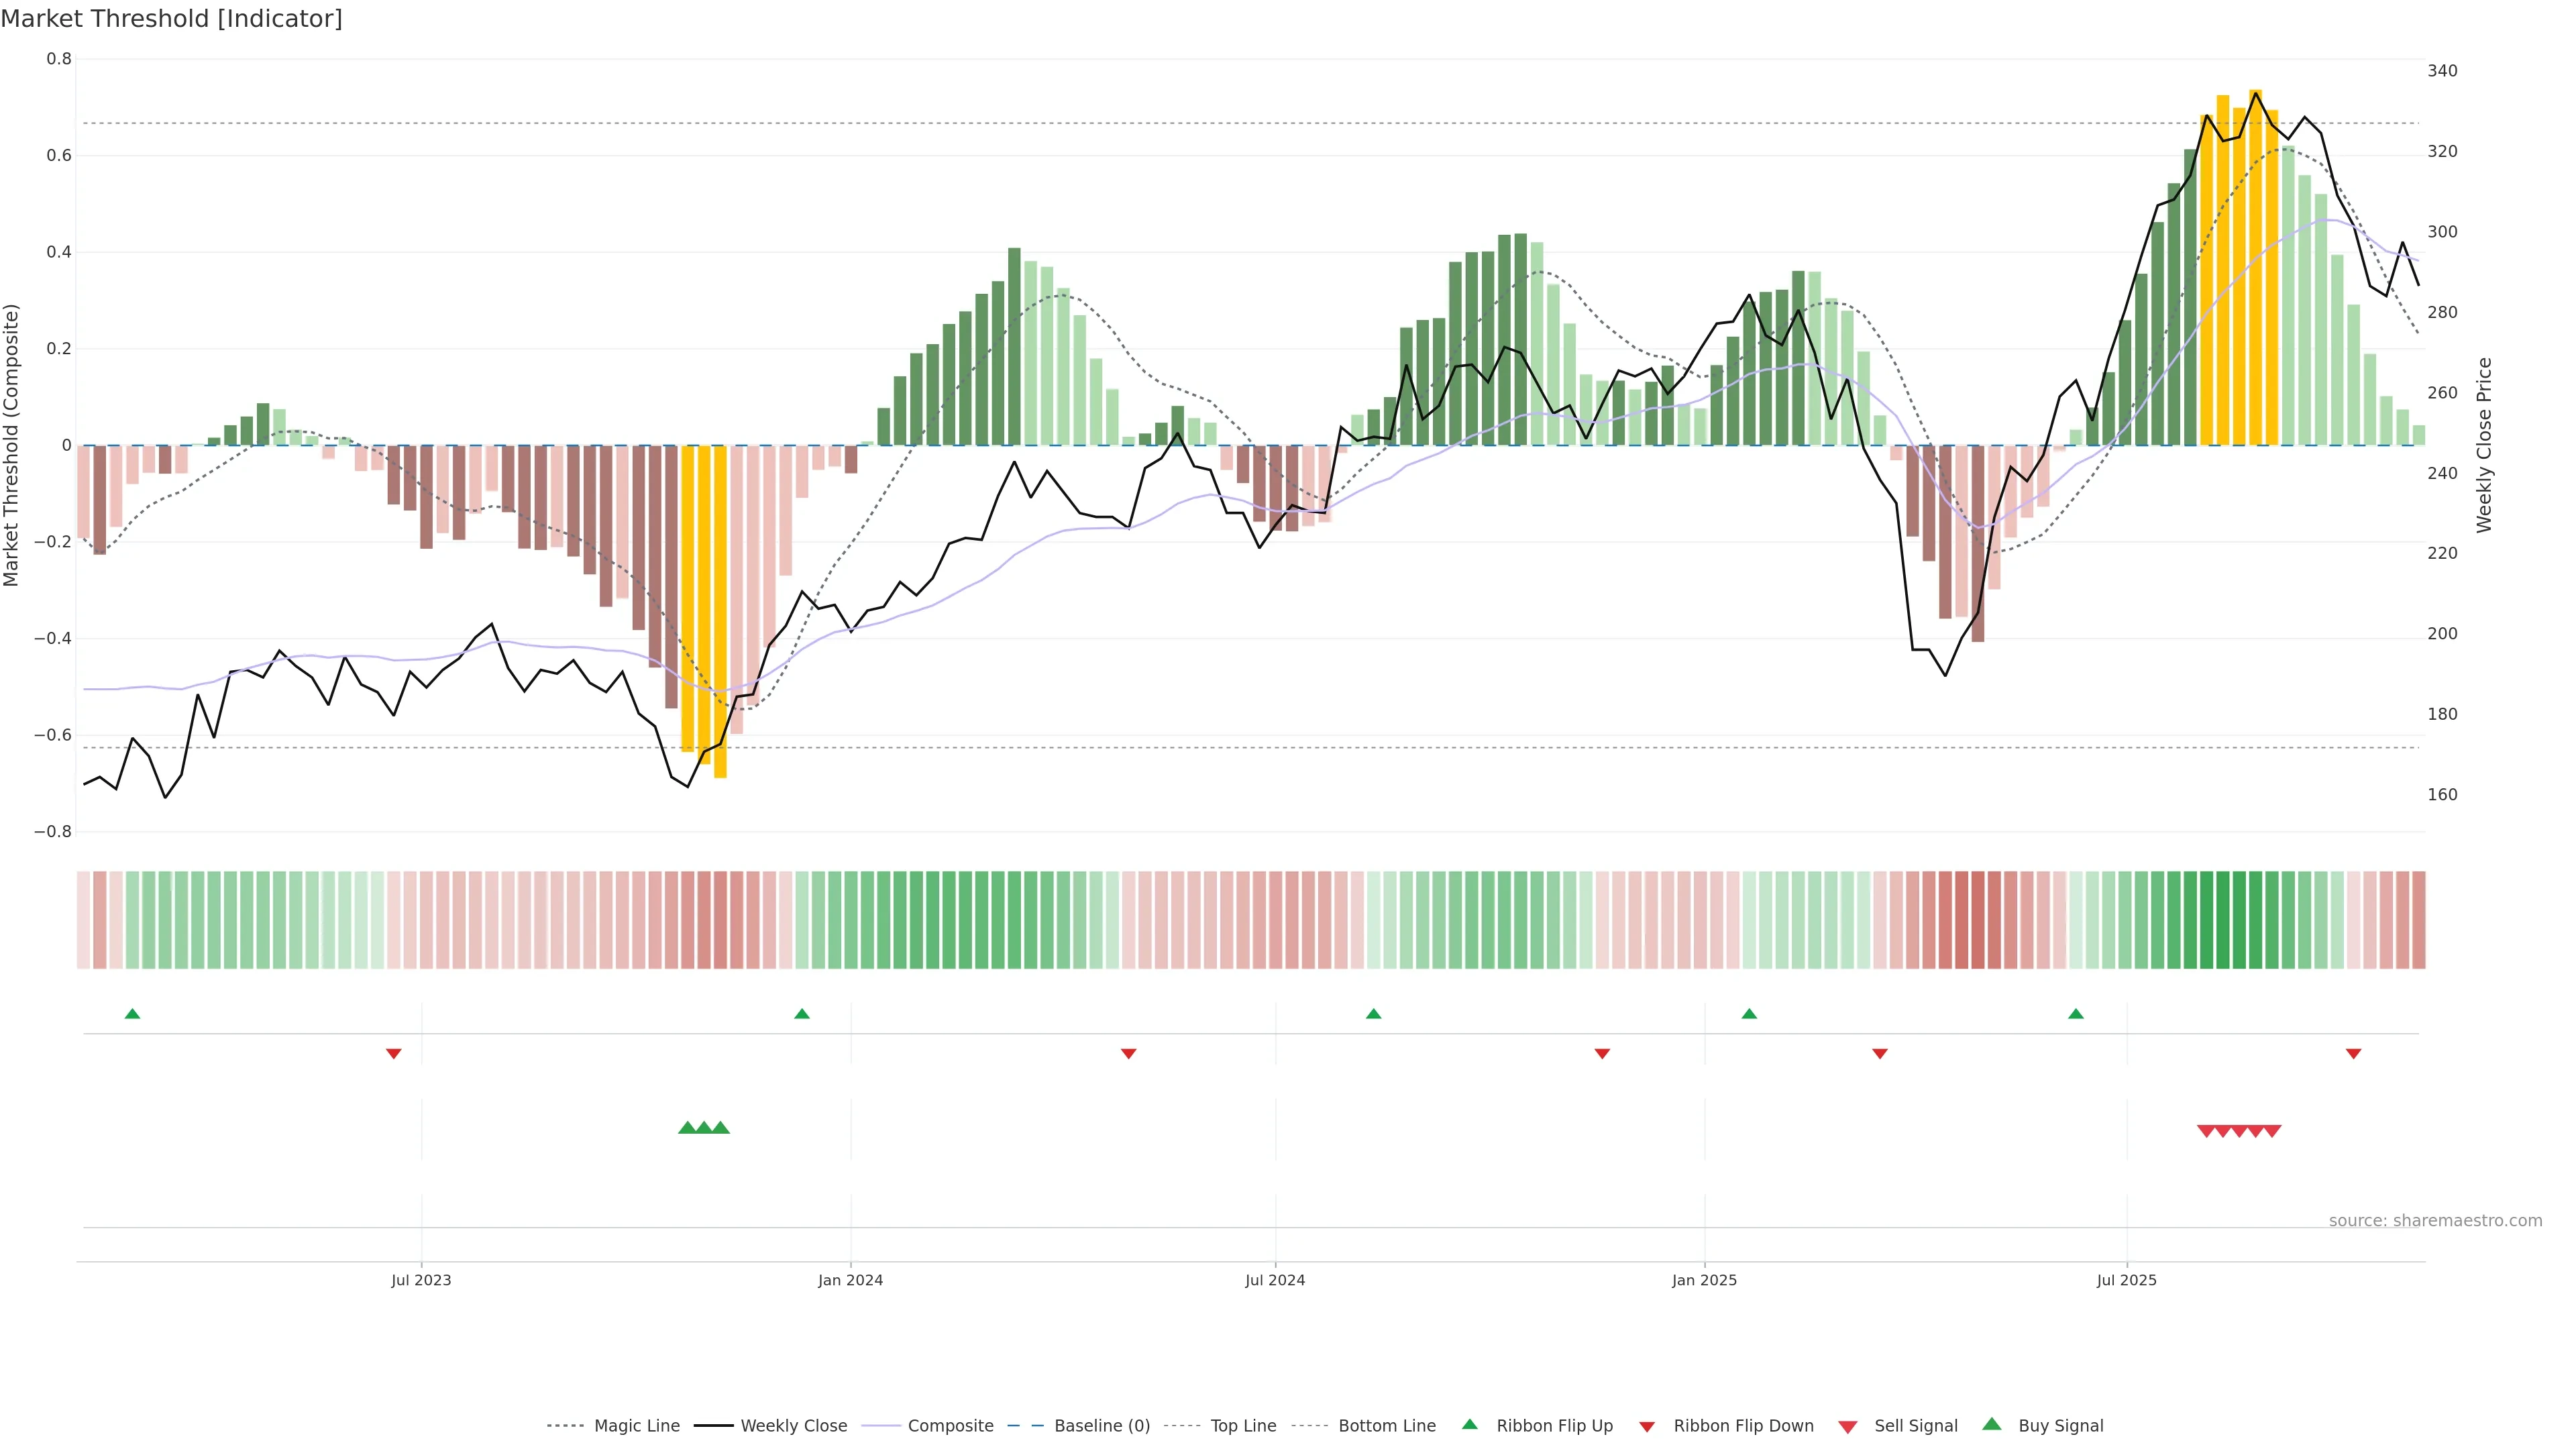Click Ribbon Flip Up triangle just after Jan 2025
2576x1449 pixels.
(x=1749, y=1014)
